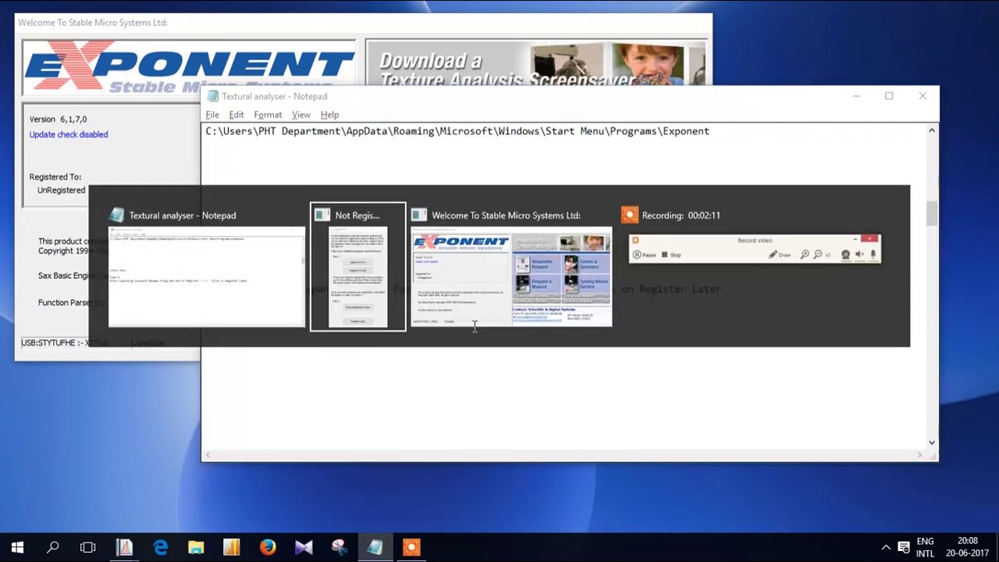Image resolution: width=999 pixels, height=562 pixels.
Task: Open Notepad Format menu
Action: [268, 115]
